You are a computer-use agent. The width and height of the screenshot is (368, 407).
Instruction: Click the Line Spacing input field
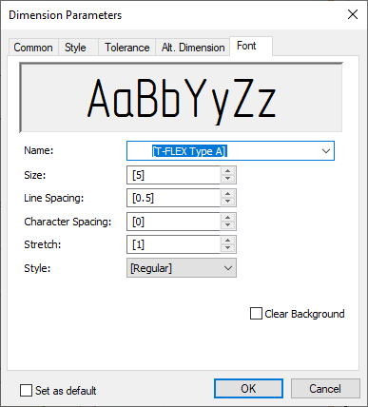coord(174,198)
